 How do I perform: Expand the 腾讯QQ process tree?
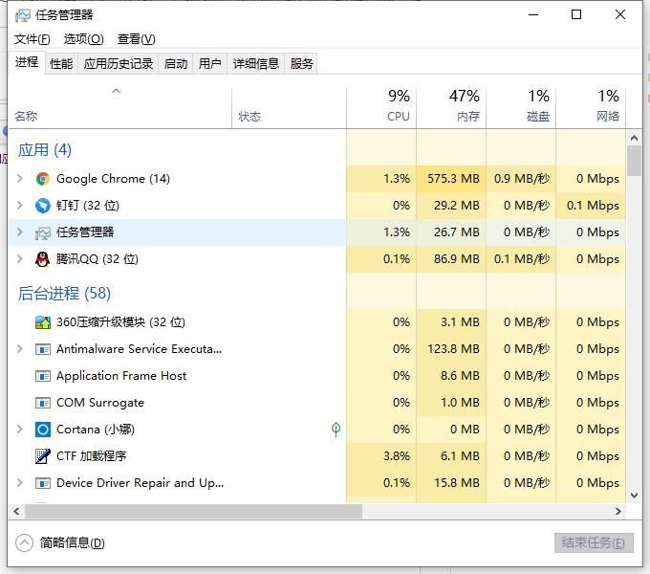20,259
